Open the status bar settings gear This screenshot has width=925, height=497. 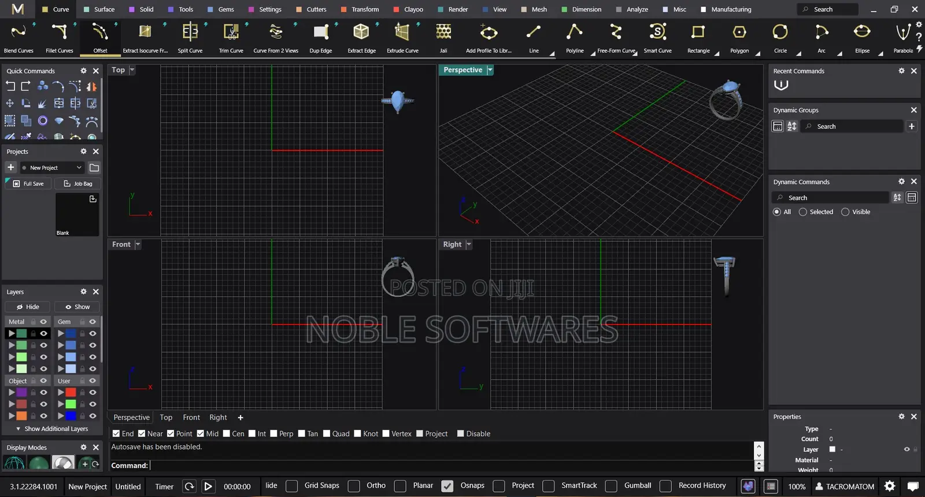[x=890, y=486]
